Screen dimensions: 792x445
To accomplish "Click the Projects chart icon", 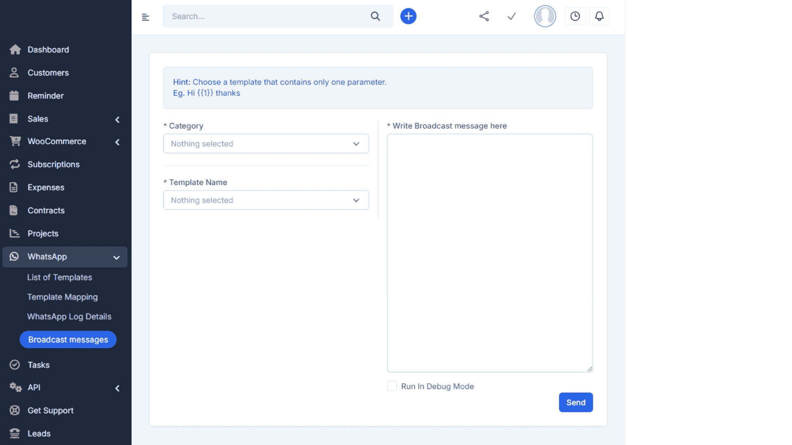I will click(x=14, y=234).
